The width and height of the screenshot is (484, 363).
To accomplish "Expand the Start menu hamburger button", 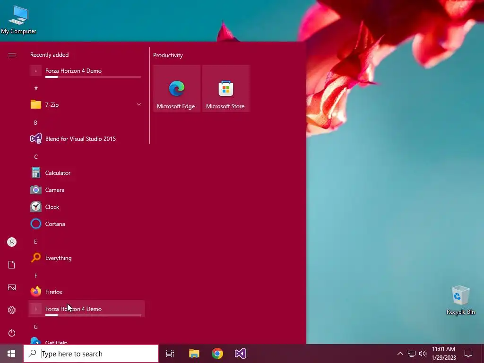I will click(12, 55).
